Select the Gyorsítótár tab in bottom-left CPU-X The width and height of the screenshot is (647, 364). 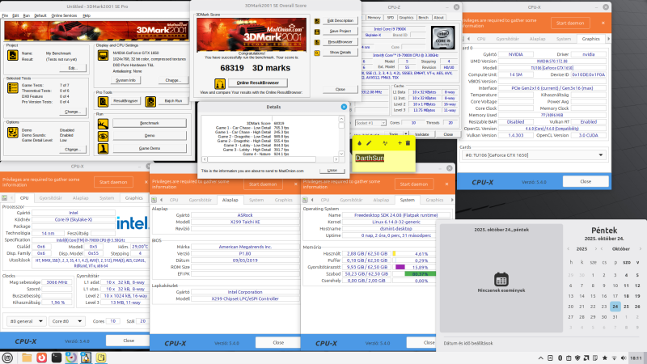tap(50, 198)
